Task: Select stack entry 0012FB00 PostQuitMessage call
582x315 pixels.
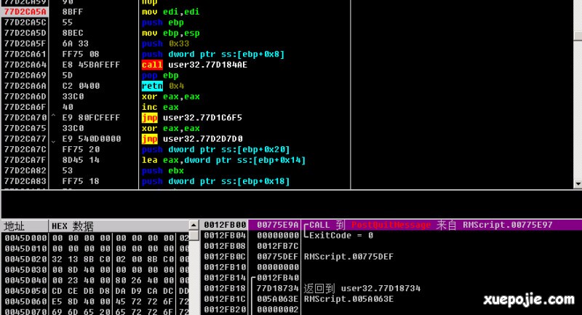Action: (391, 225)
